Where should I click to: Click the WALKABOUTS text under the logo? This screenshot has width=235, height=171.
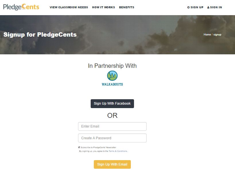[x=112, y=84]
